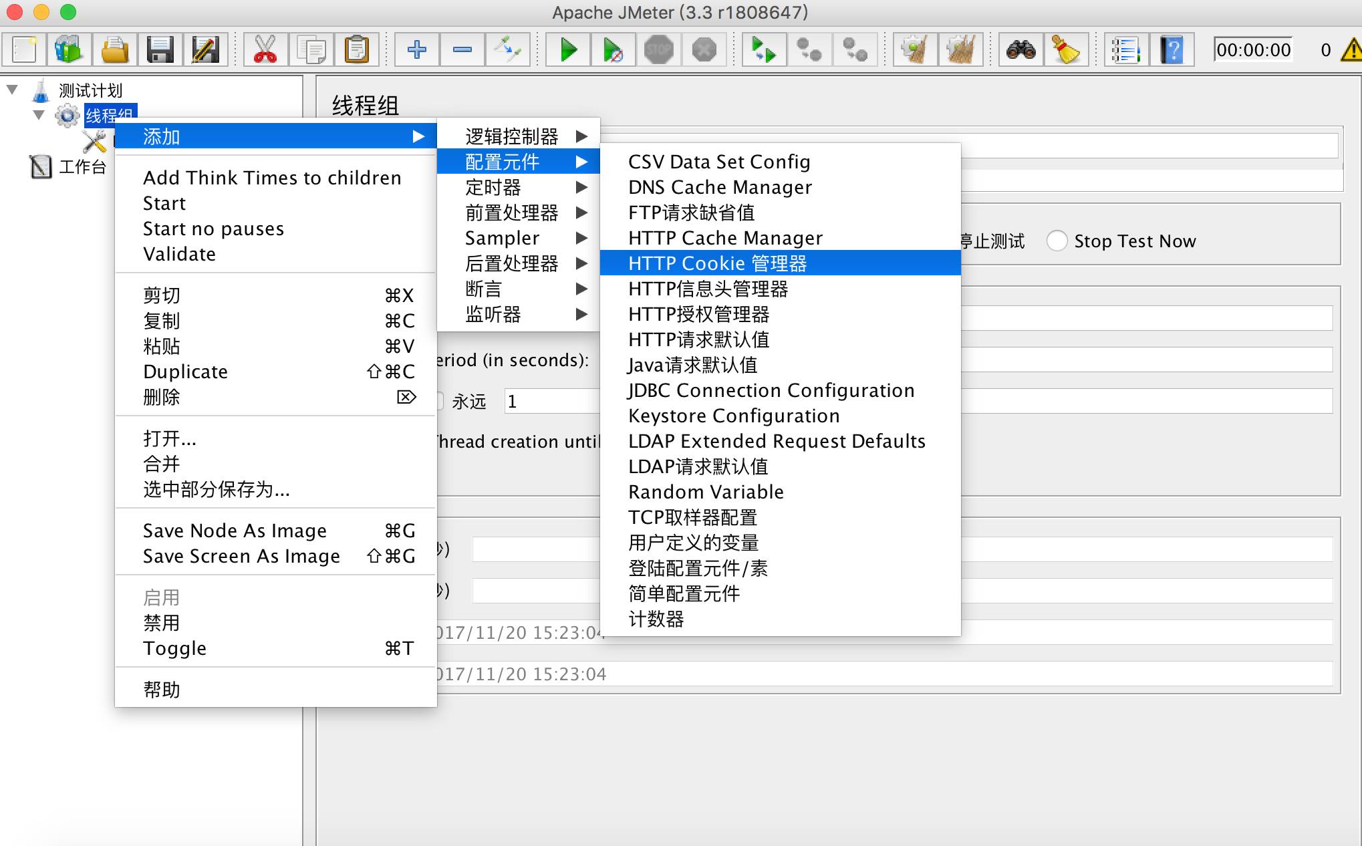The image size is (1362, 846).
Task: Click the Stop test icon
Action: [x=658, y=49]
